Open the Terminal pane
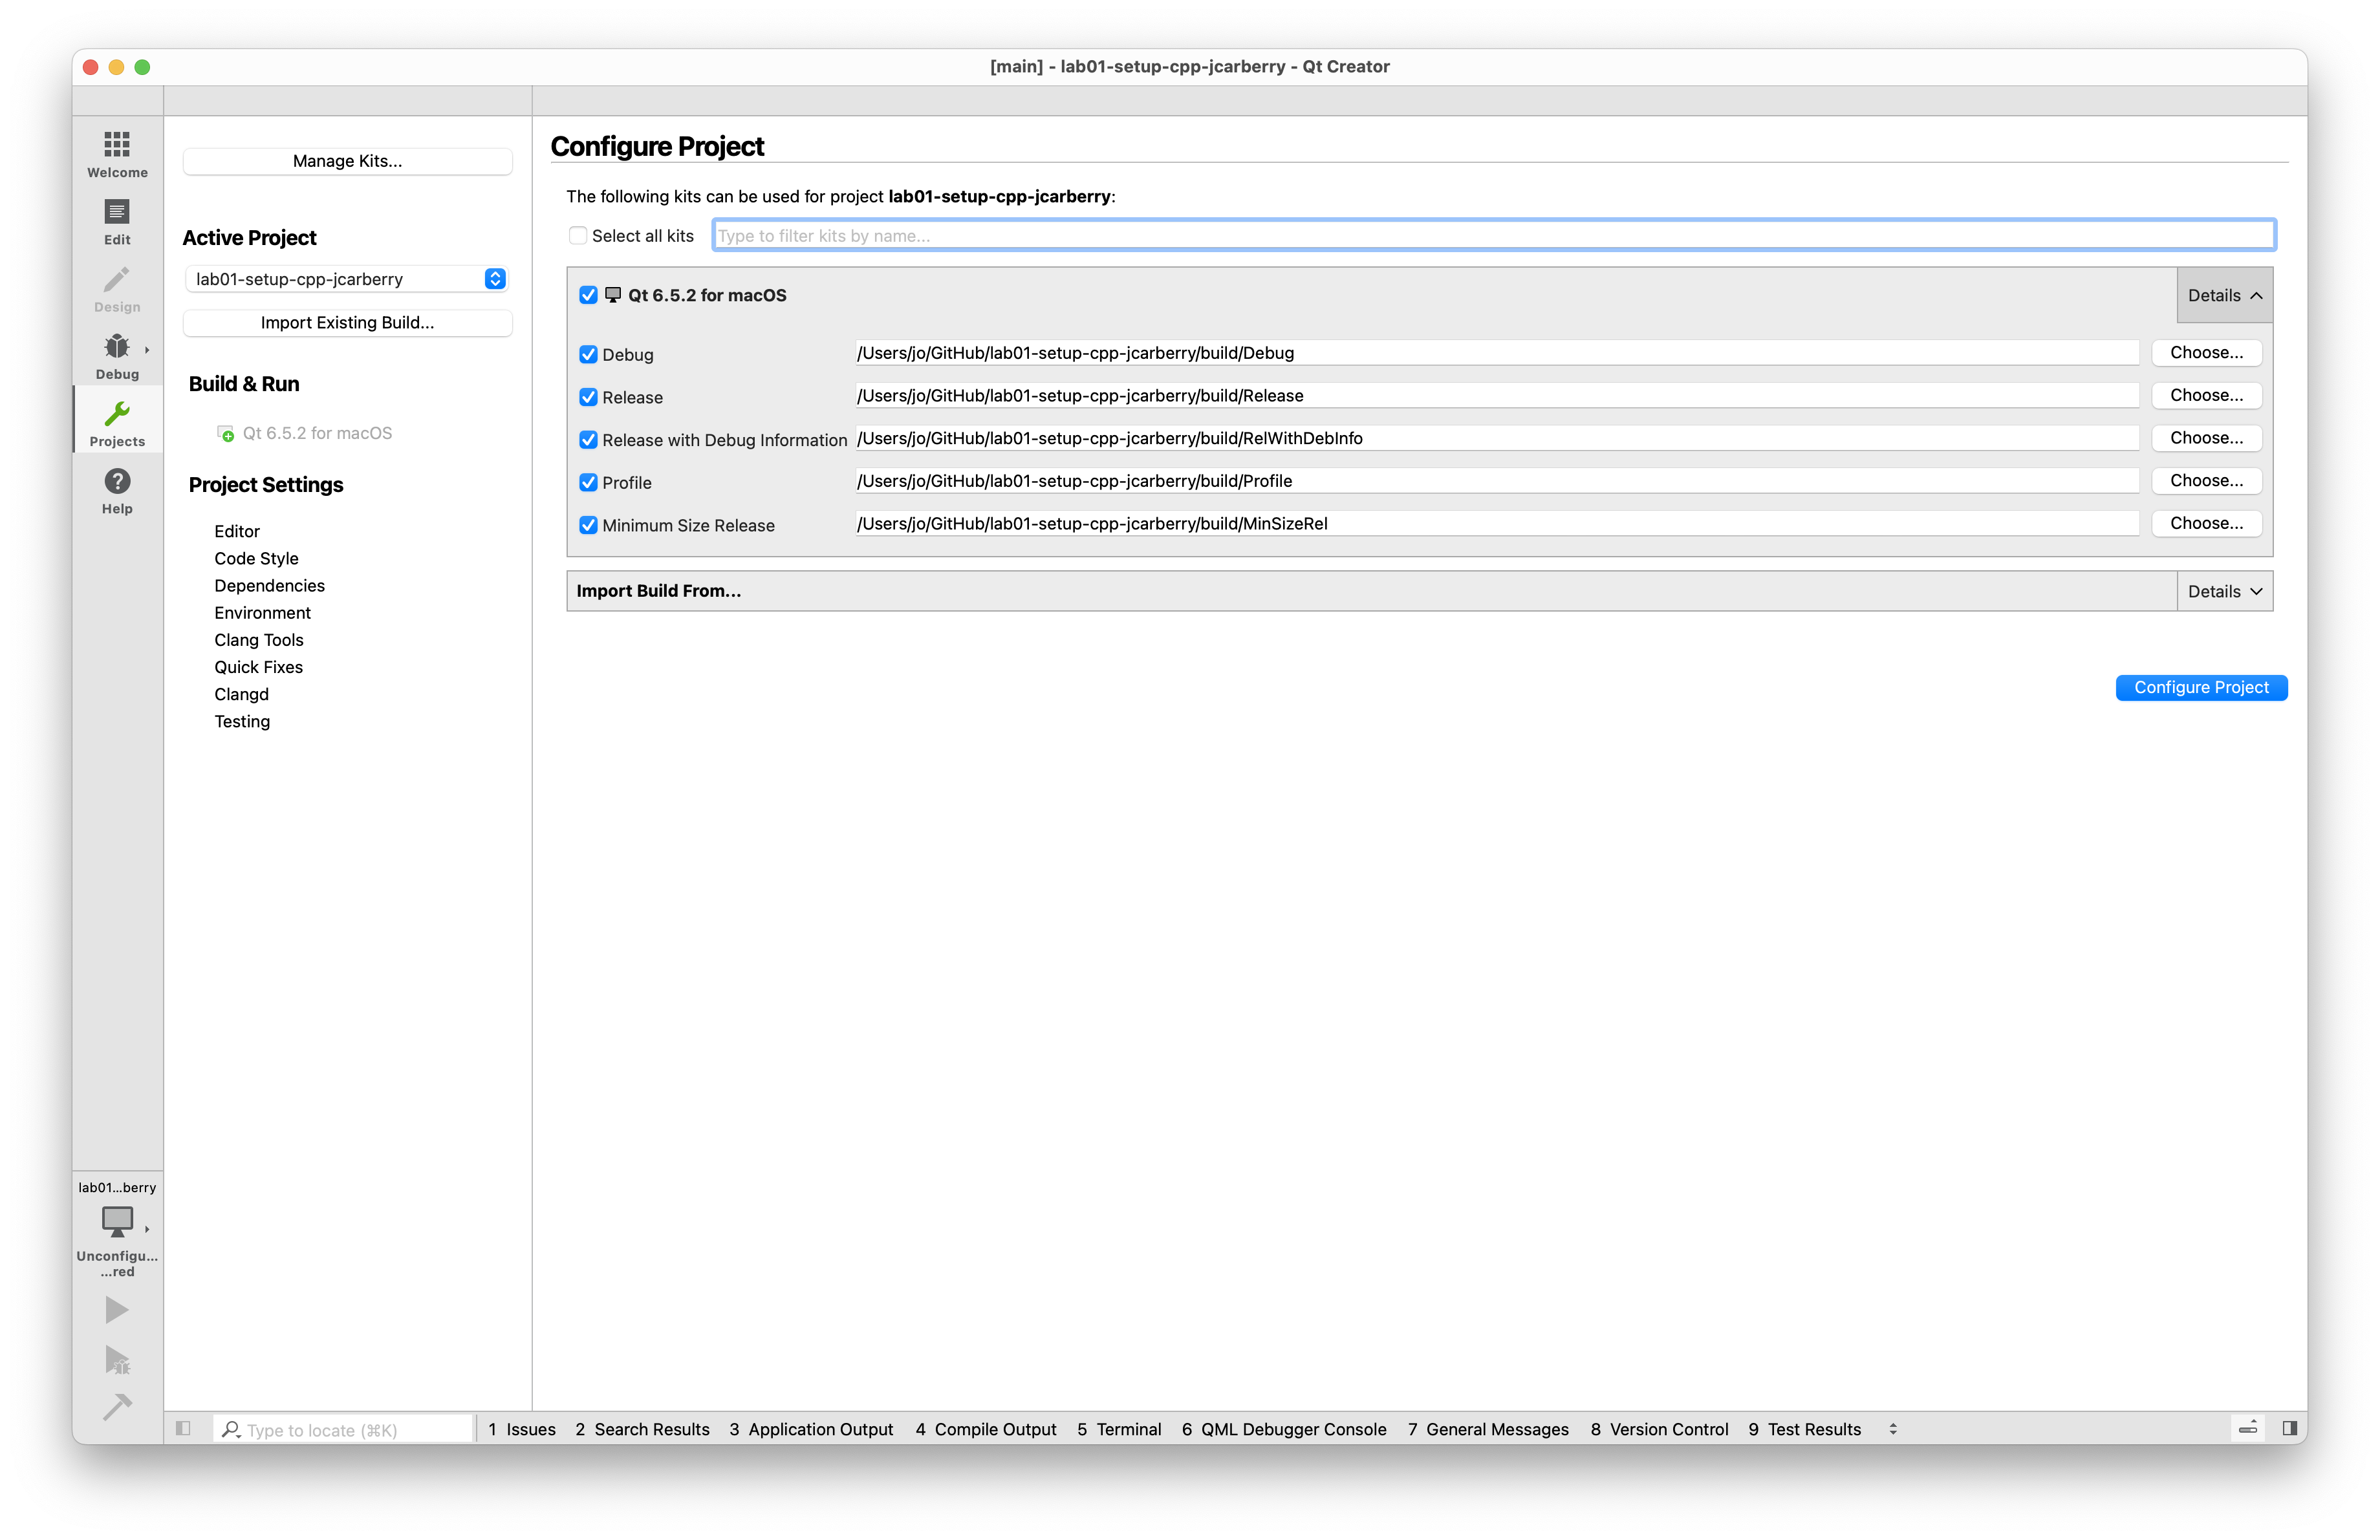Image resolution: width=2380 pixels, height=1540 pixels. (x=1119, y=1429)
